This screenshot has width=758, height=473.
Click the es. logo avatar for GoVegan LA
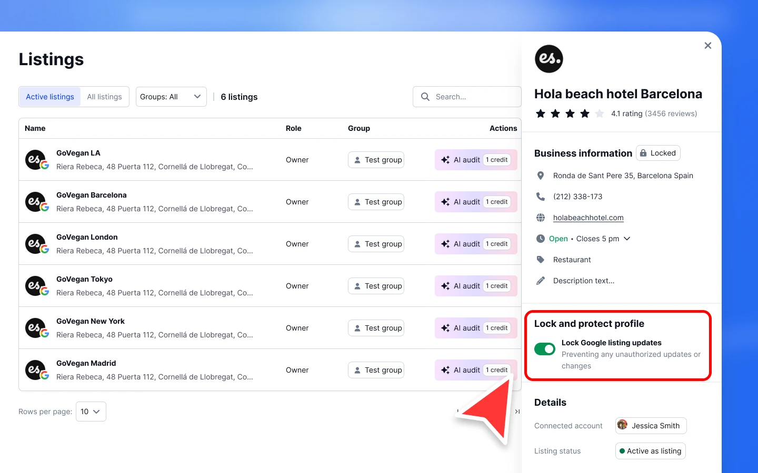point(35,159)
